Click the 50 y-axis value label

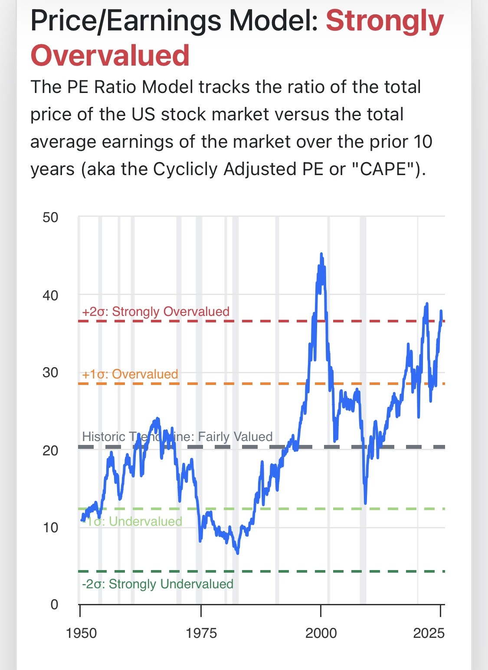click(50, 217)
